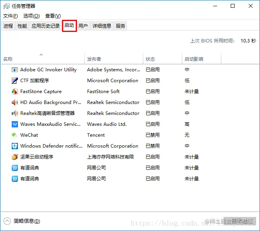The height and width of the screenshot is (231, 260).
Task: Click publisher Tencent
Action: click(x=96, y=135)
